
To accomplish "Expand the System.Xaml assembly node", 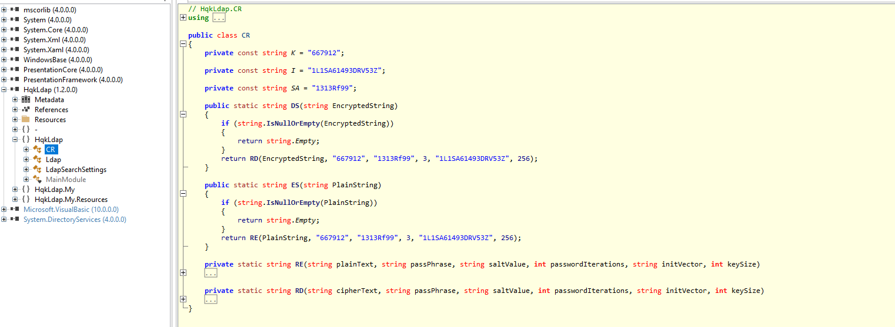I will pos(4,50).
